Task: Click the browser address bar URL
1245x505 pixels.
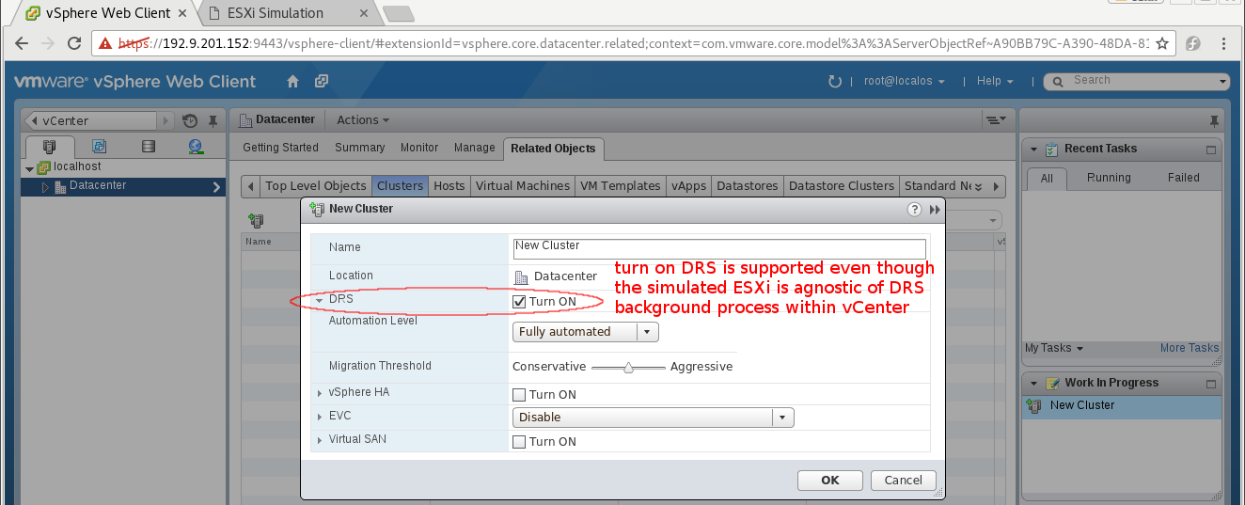Action: 635,43
